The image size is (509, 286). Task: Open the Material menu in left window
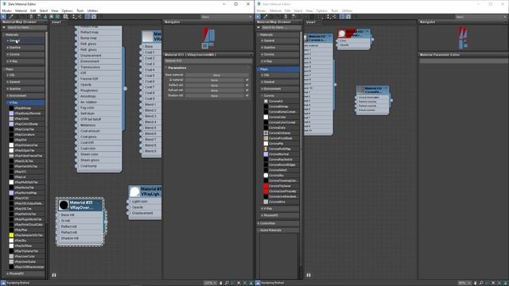pyautogui.click(x=21, y=10)
